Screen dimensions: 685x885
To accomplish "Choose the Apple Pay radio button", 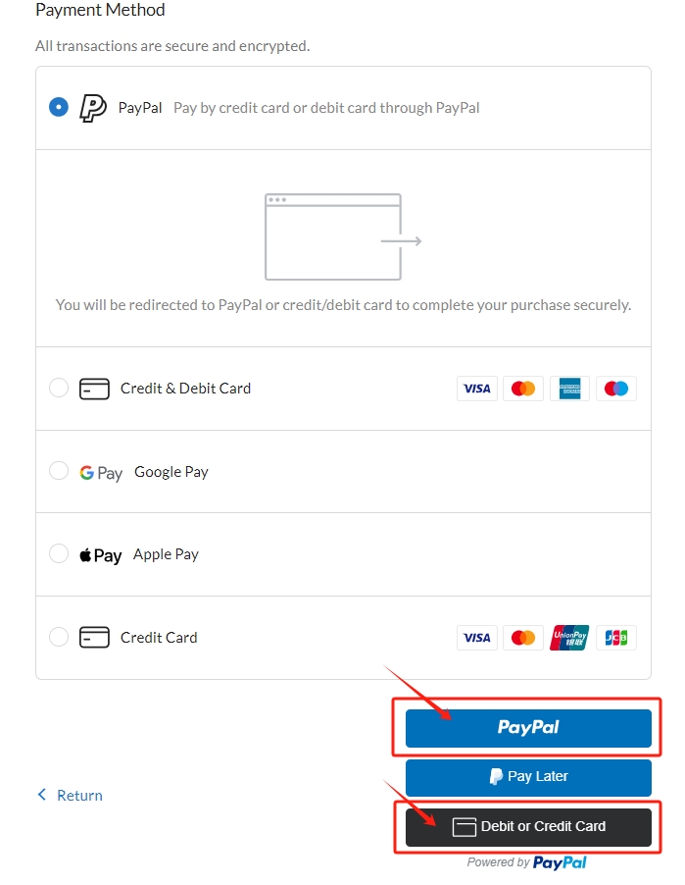I will (x=59, y=553).
